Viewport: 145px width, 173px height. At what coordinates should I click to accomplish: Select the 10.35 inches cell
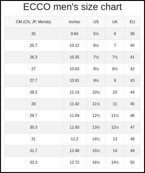click(74, 57)
